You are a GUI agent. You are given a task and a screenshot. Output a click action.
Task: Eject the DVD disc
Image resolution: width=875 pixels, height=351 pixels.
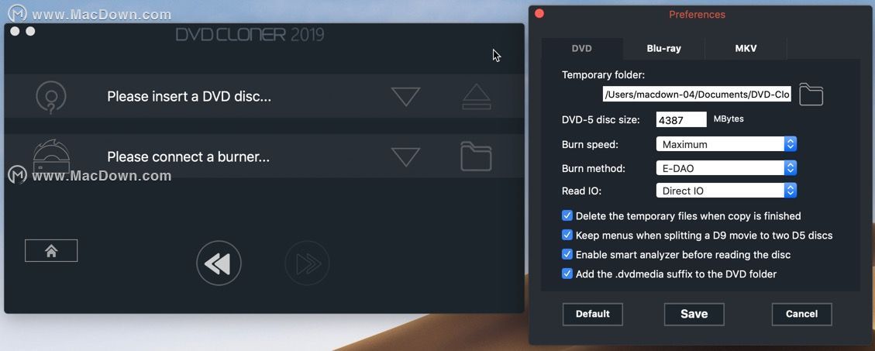tap(477, 97)
